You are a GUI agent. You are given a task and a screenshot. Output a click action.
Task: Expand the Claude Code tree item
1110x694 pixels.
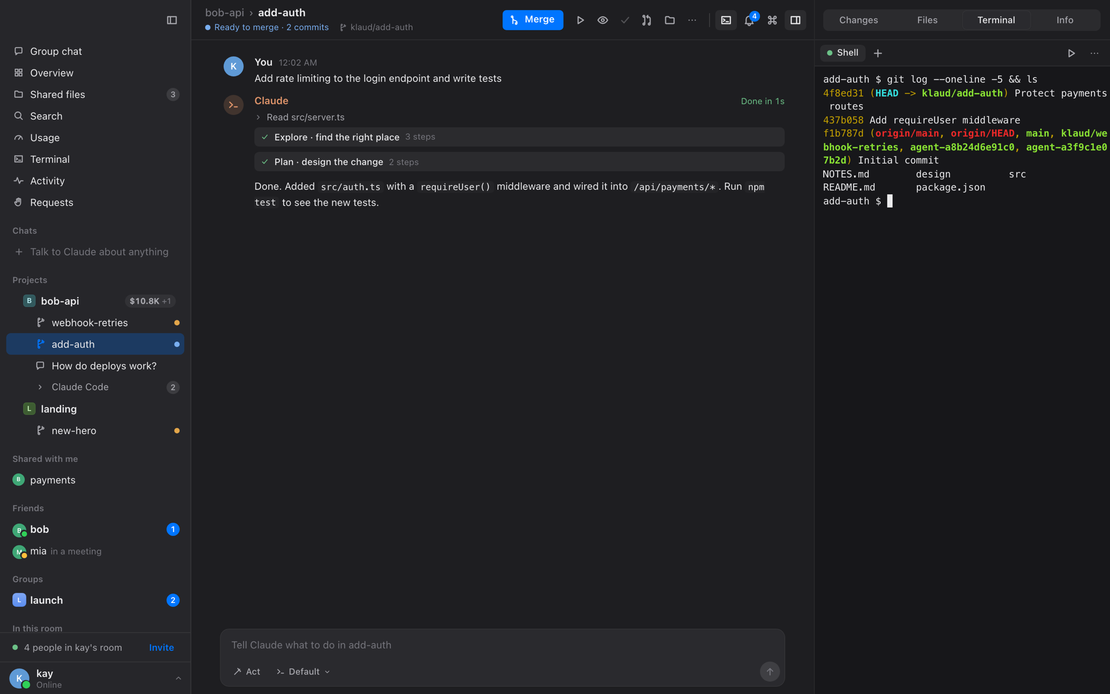95,387
